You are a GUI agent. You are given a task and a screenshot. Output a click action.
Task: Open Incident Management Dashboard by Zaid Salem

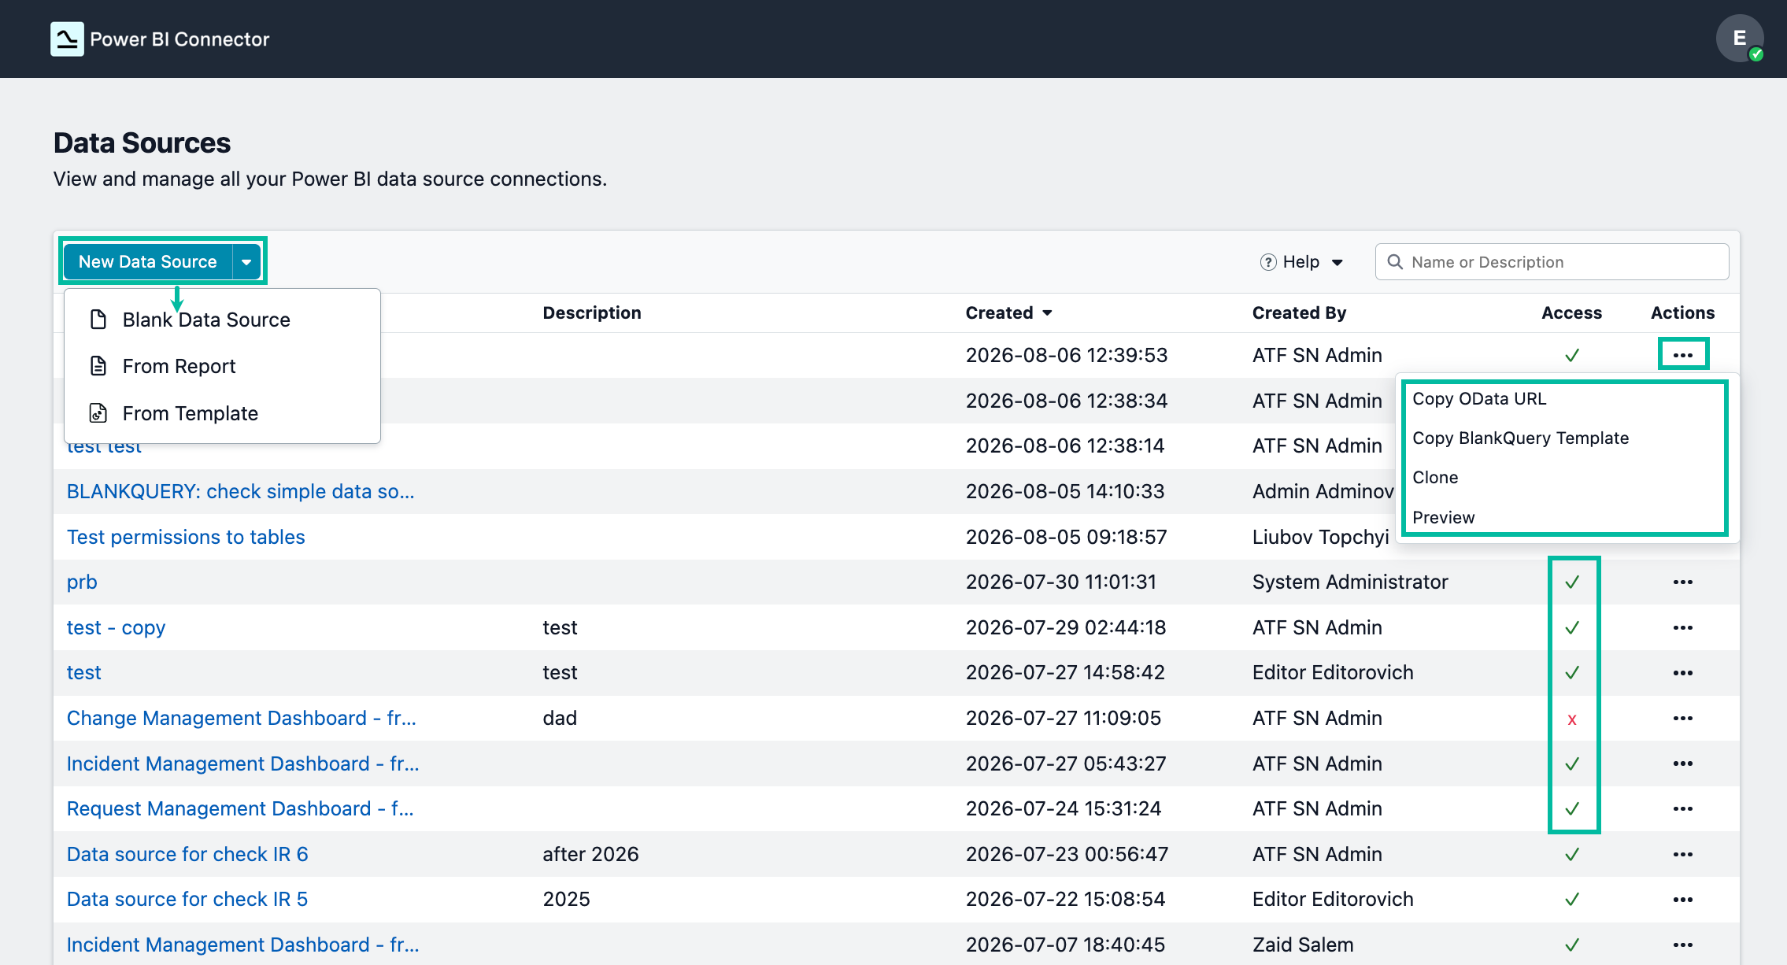pos(242,945)
